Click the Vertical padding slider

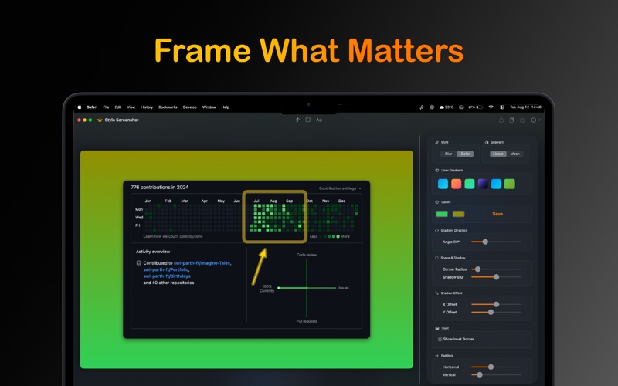tap(496, 375)
